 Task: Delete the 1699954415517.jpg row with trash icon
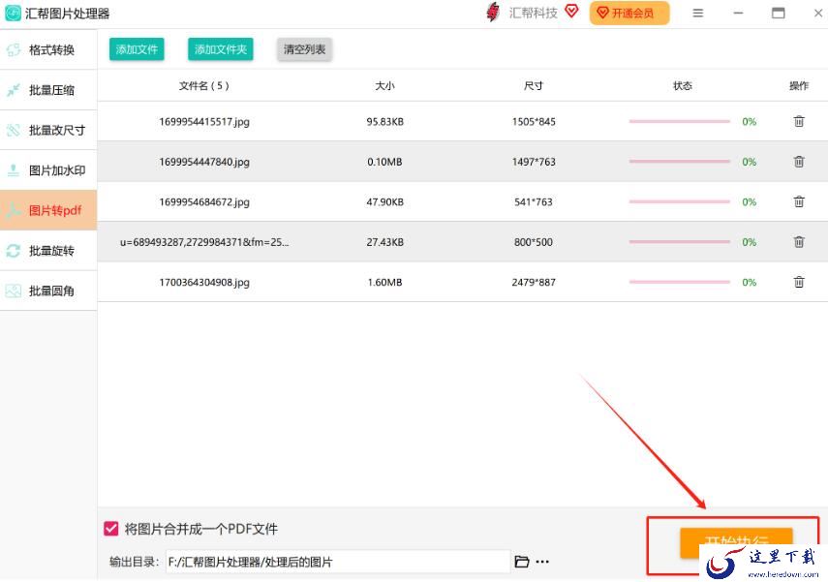799,121
